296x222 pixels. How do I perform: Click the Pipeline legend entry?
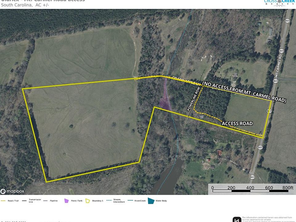(50, 201)
